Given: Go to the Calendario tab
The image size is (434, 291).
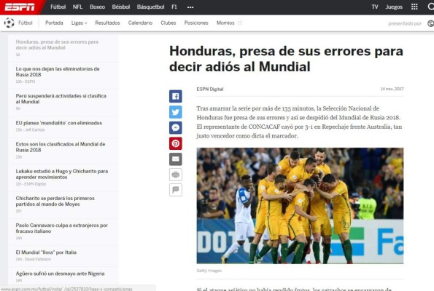Looking at the screenshot, I should pyautogui.click(x=140, y=23).
